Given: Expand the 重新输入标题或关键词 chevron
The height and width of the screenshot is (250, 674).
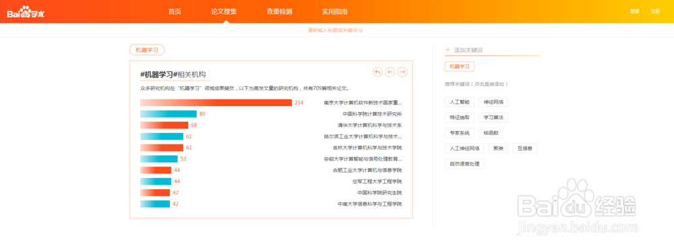Looking at the screenshot, I should [x=361, y=30].
